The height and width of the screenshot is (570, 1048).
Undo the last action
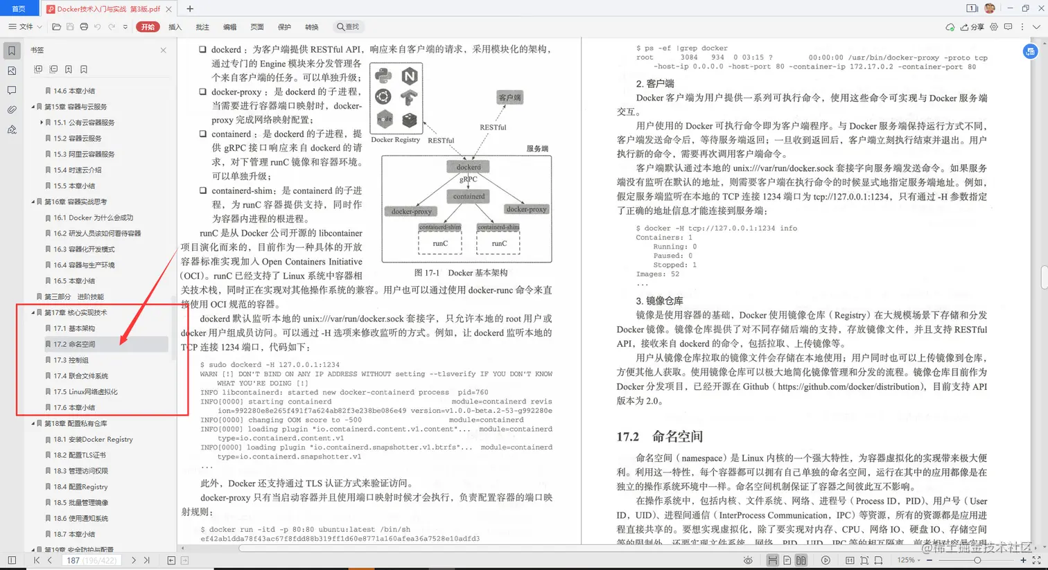(x=98, y=26)
